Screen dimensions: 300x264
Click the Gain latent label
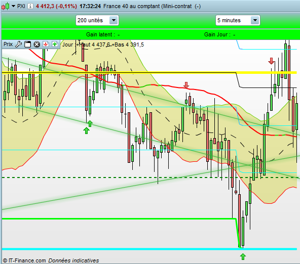(x=103, y=34)
